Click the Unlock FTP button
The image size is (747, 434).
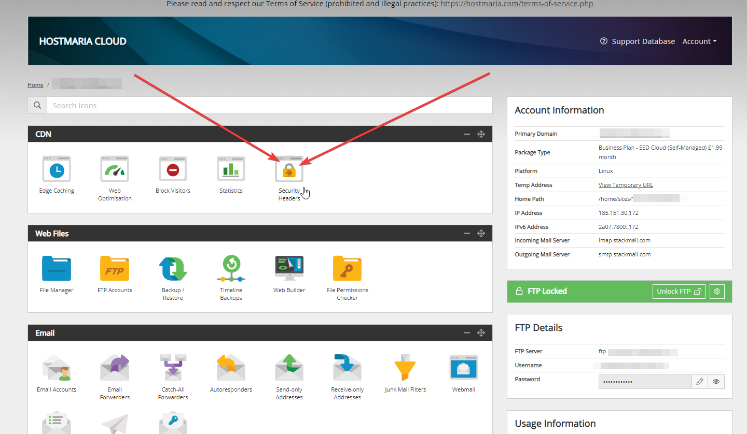tap(679, 291)
